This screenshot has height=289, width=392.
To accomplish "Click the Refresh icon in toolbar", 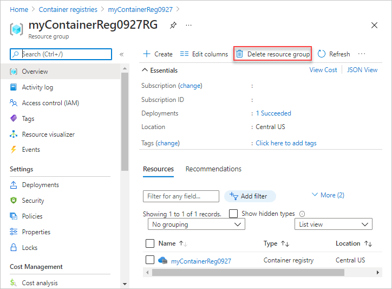I will click(x=322, y=54).
